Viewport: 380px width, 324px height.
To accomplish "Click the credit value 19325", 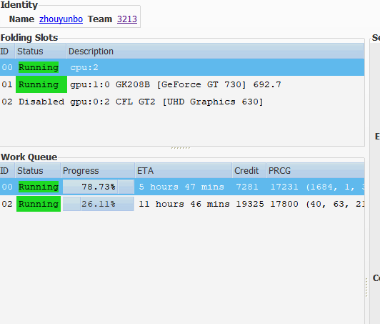I will [x=250, y=204].
